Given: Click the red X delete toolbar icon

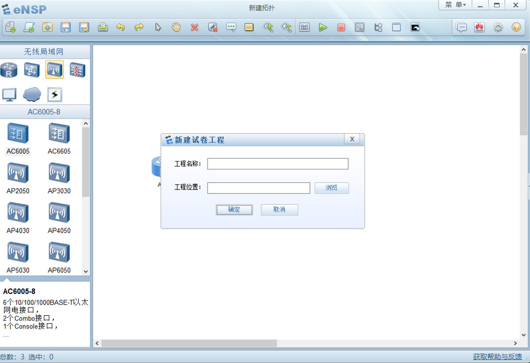Looking at the screenshot, I should [194, 27].
